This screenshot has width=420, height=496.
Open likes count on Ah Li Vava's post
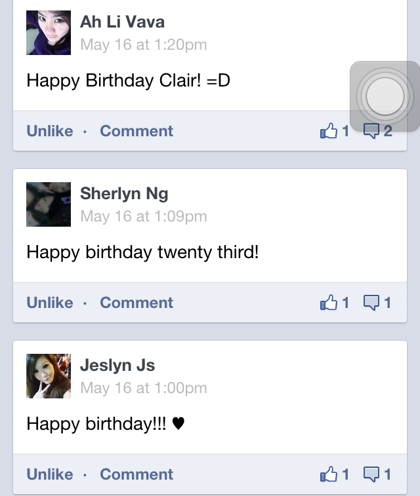(x=335, y=131)
